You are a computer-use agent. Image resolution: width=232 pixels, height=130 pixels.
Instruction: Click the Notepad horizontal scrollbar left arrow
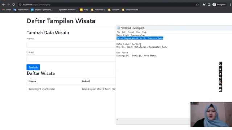click(117, 120)
